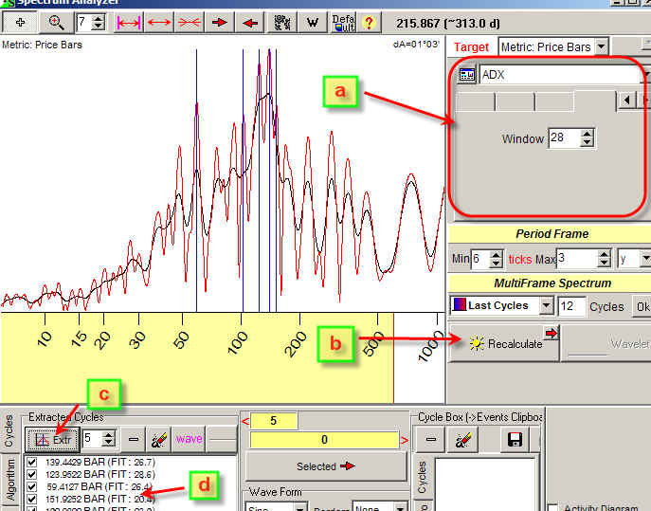
Task: Uncheck the 139.4429 BAR cycle
Action: tap(32, 462)
